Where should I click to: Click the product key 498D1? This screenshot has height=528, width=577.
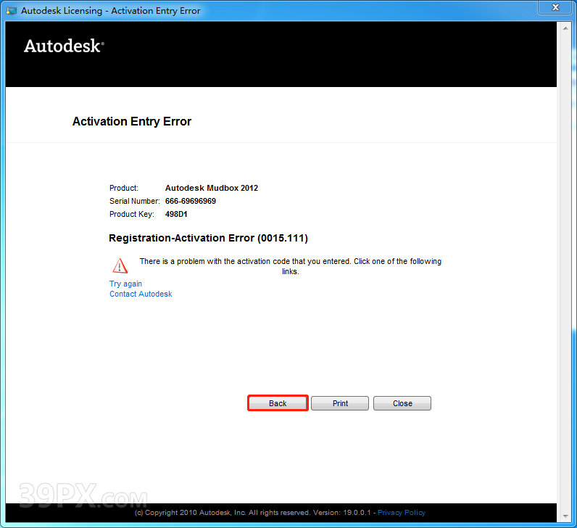click(177, 214)
